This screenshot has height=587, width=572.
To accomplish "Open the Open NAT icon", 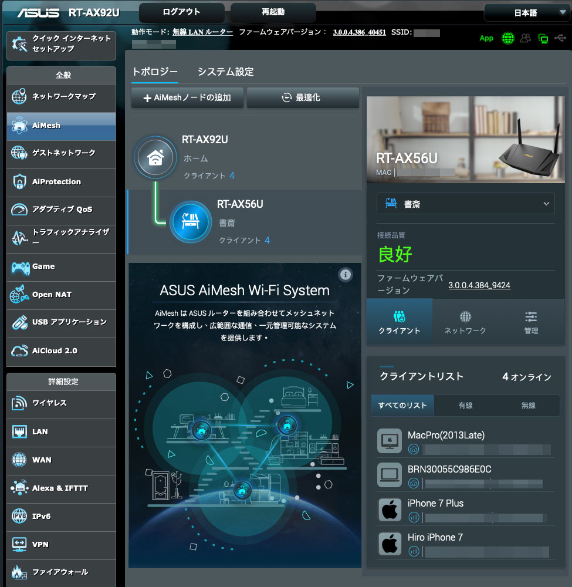I will tap(19, 294).
